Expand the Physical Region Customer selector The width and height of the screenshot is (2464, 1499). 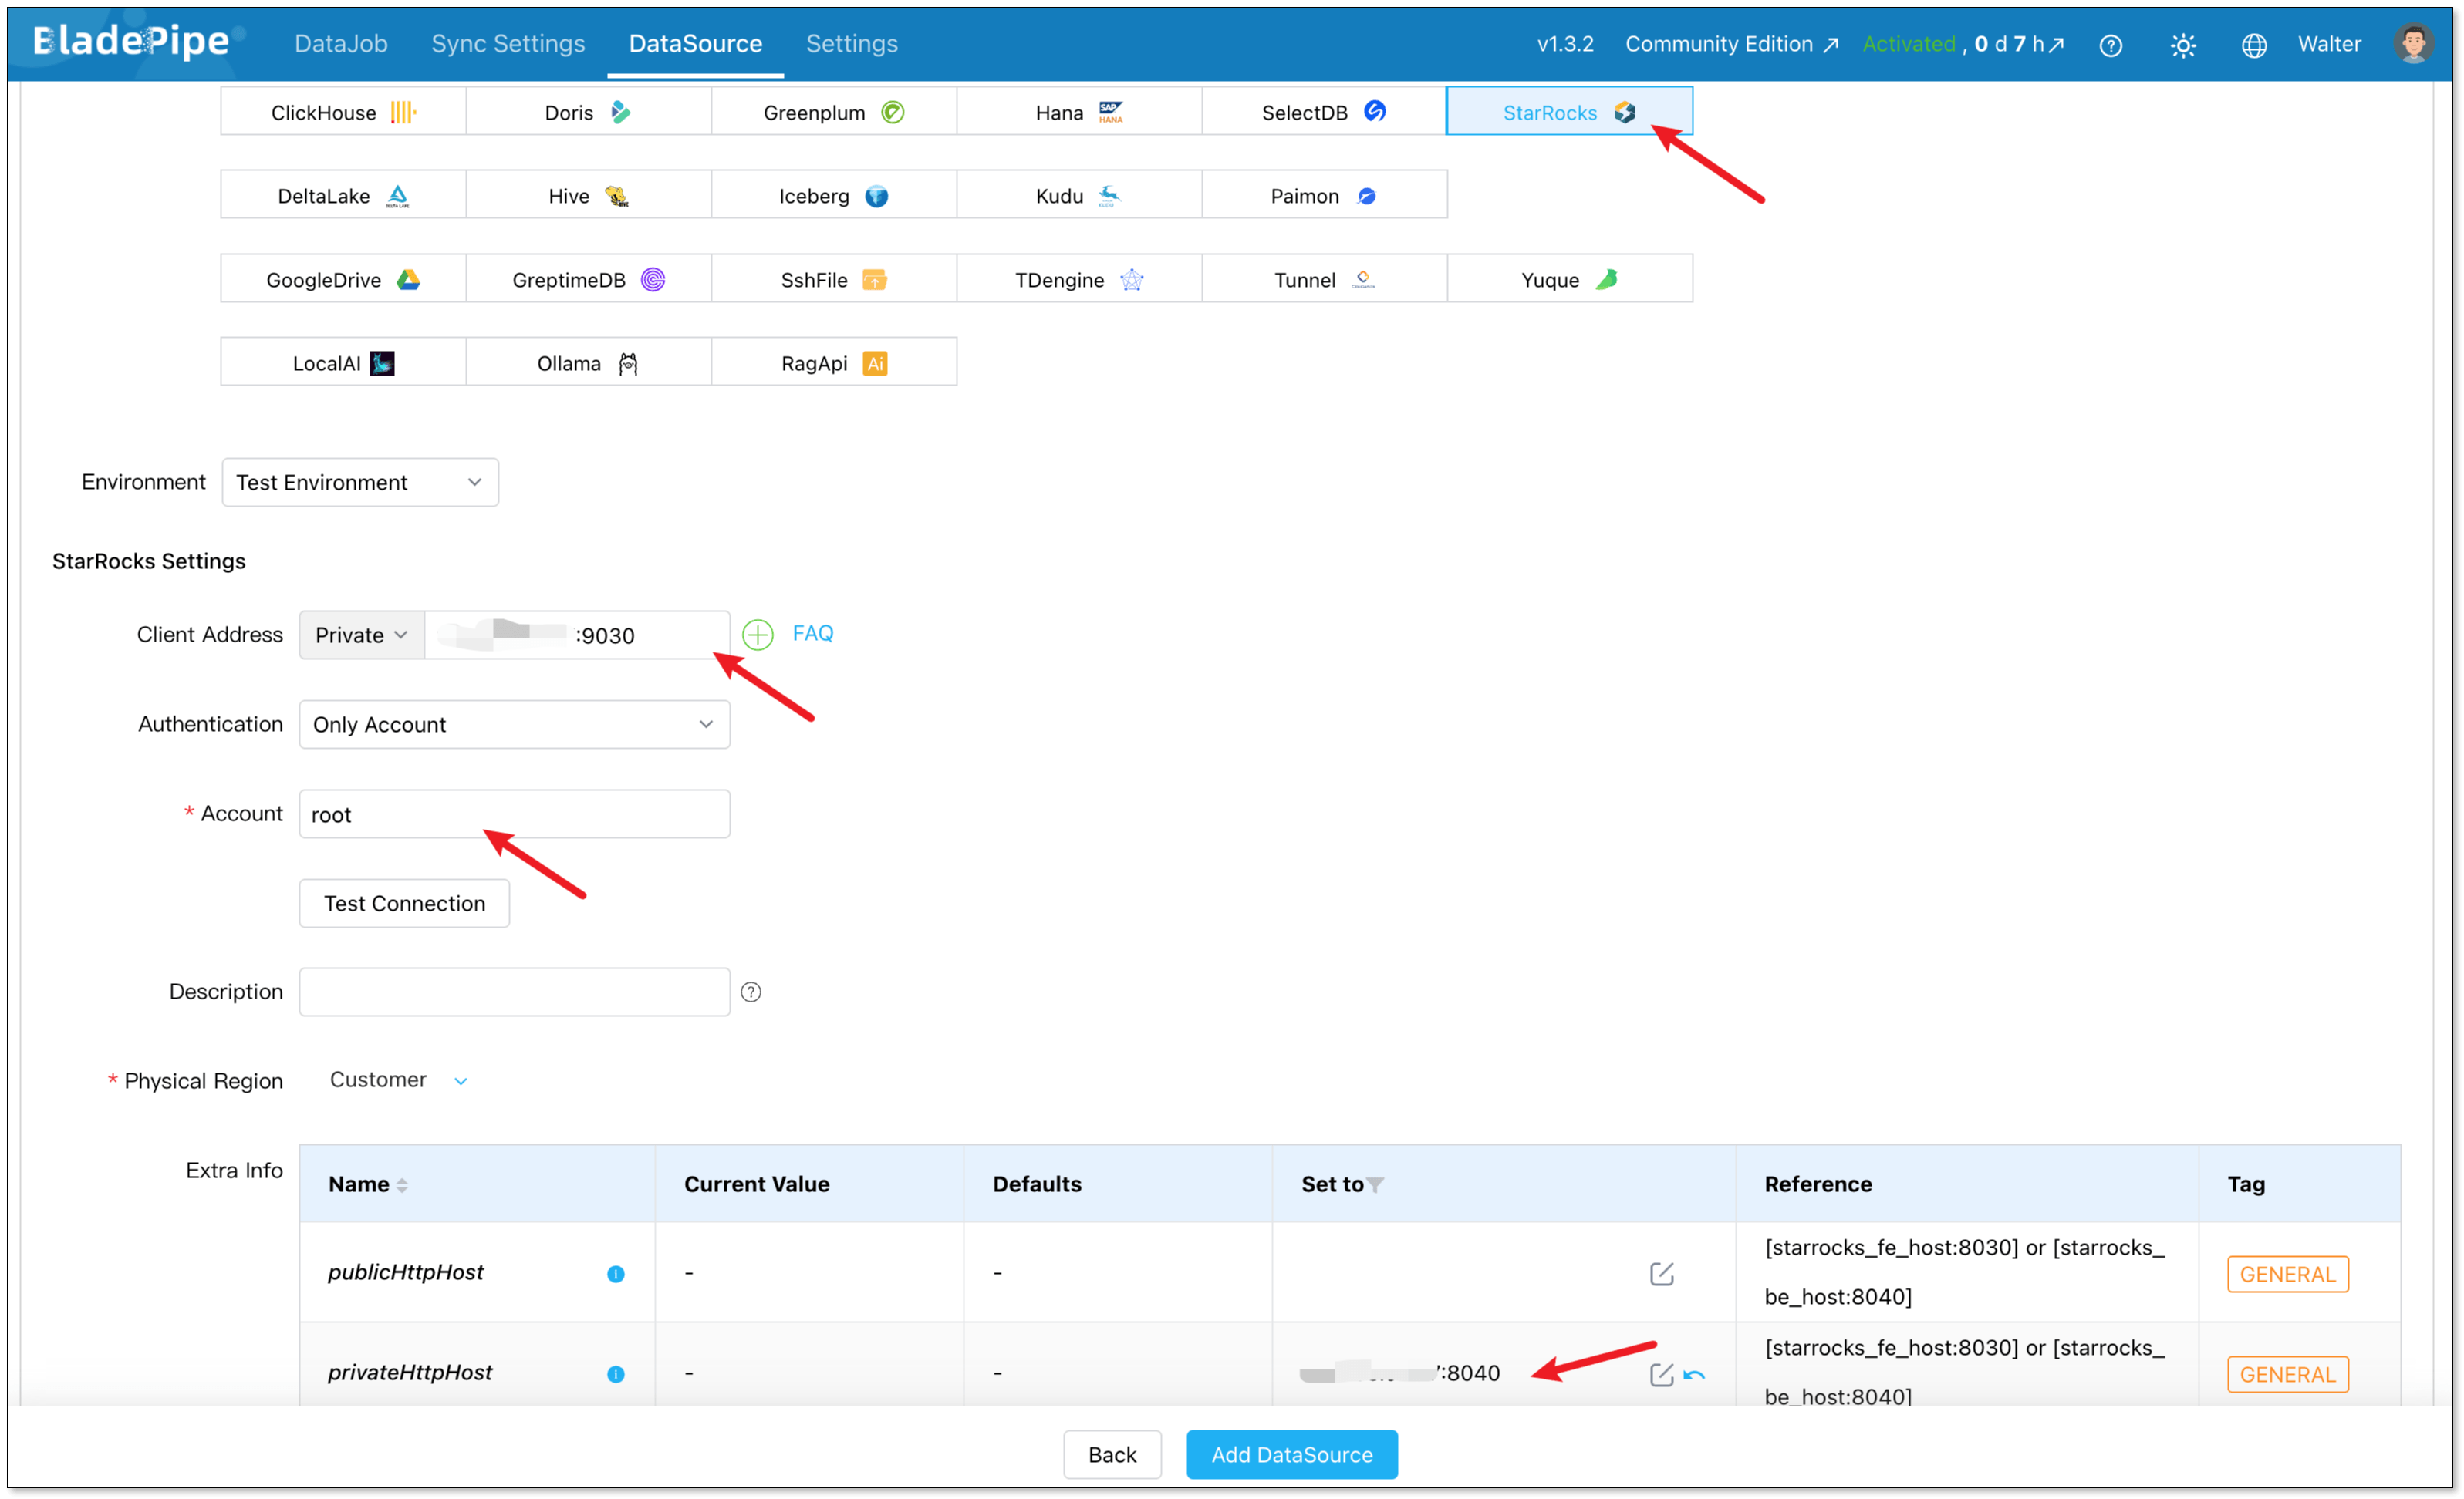coord(398,1080)
